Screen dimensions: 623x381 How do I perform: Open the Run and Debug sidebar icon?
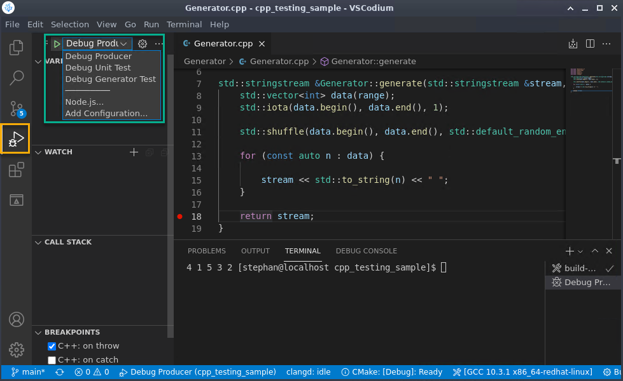(x=17, y=138)
